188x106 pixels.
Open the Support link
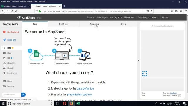(155, 17)
